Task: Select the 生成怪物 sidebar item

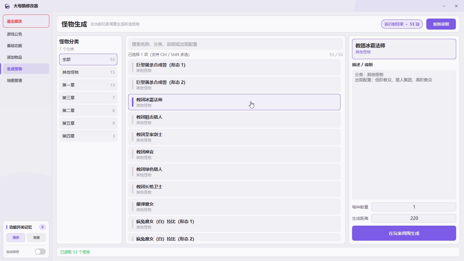Action: pyautogui.click(x=26, y=69)
